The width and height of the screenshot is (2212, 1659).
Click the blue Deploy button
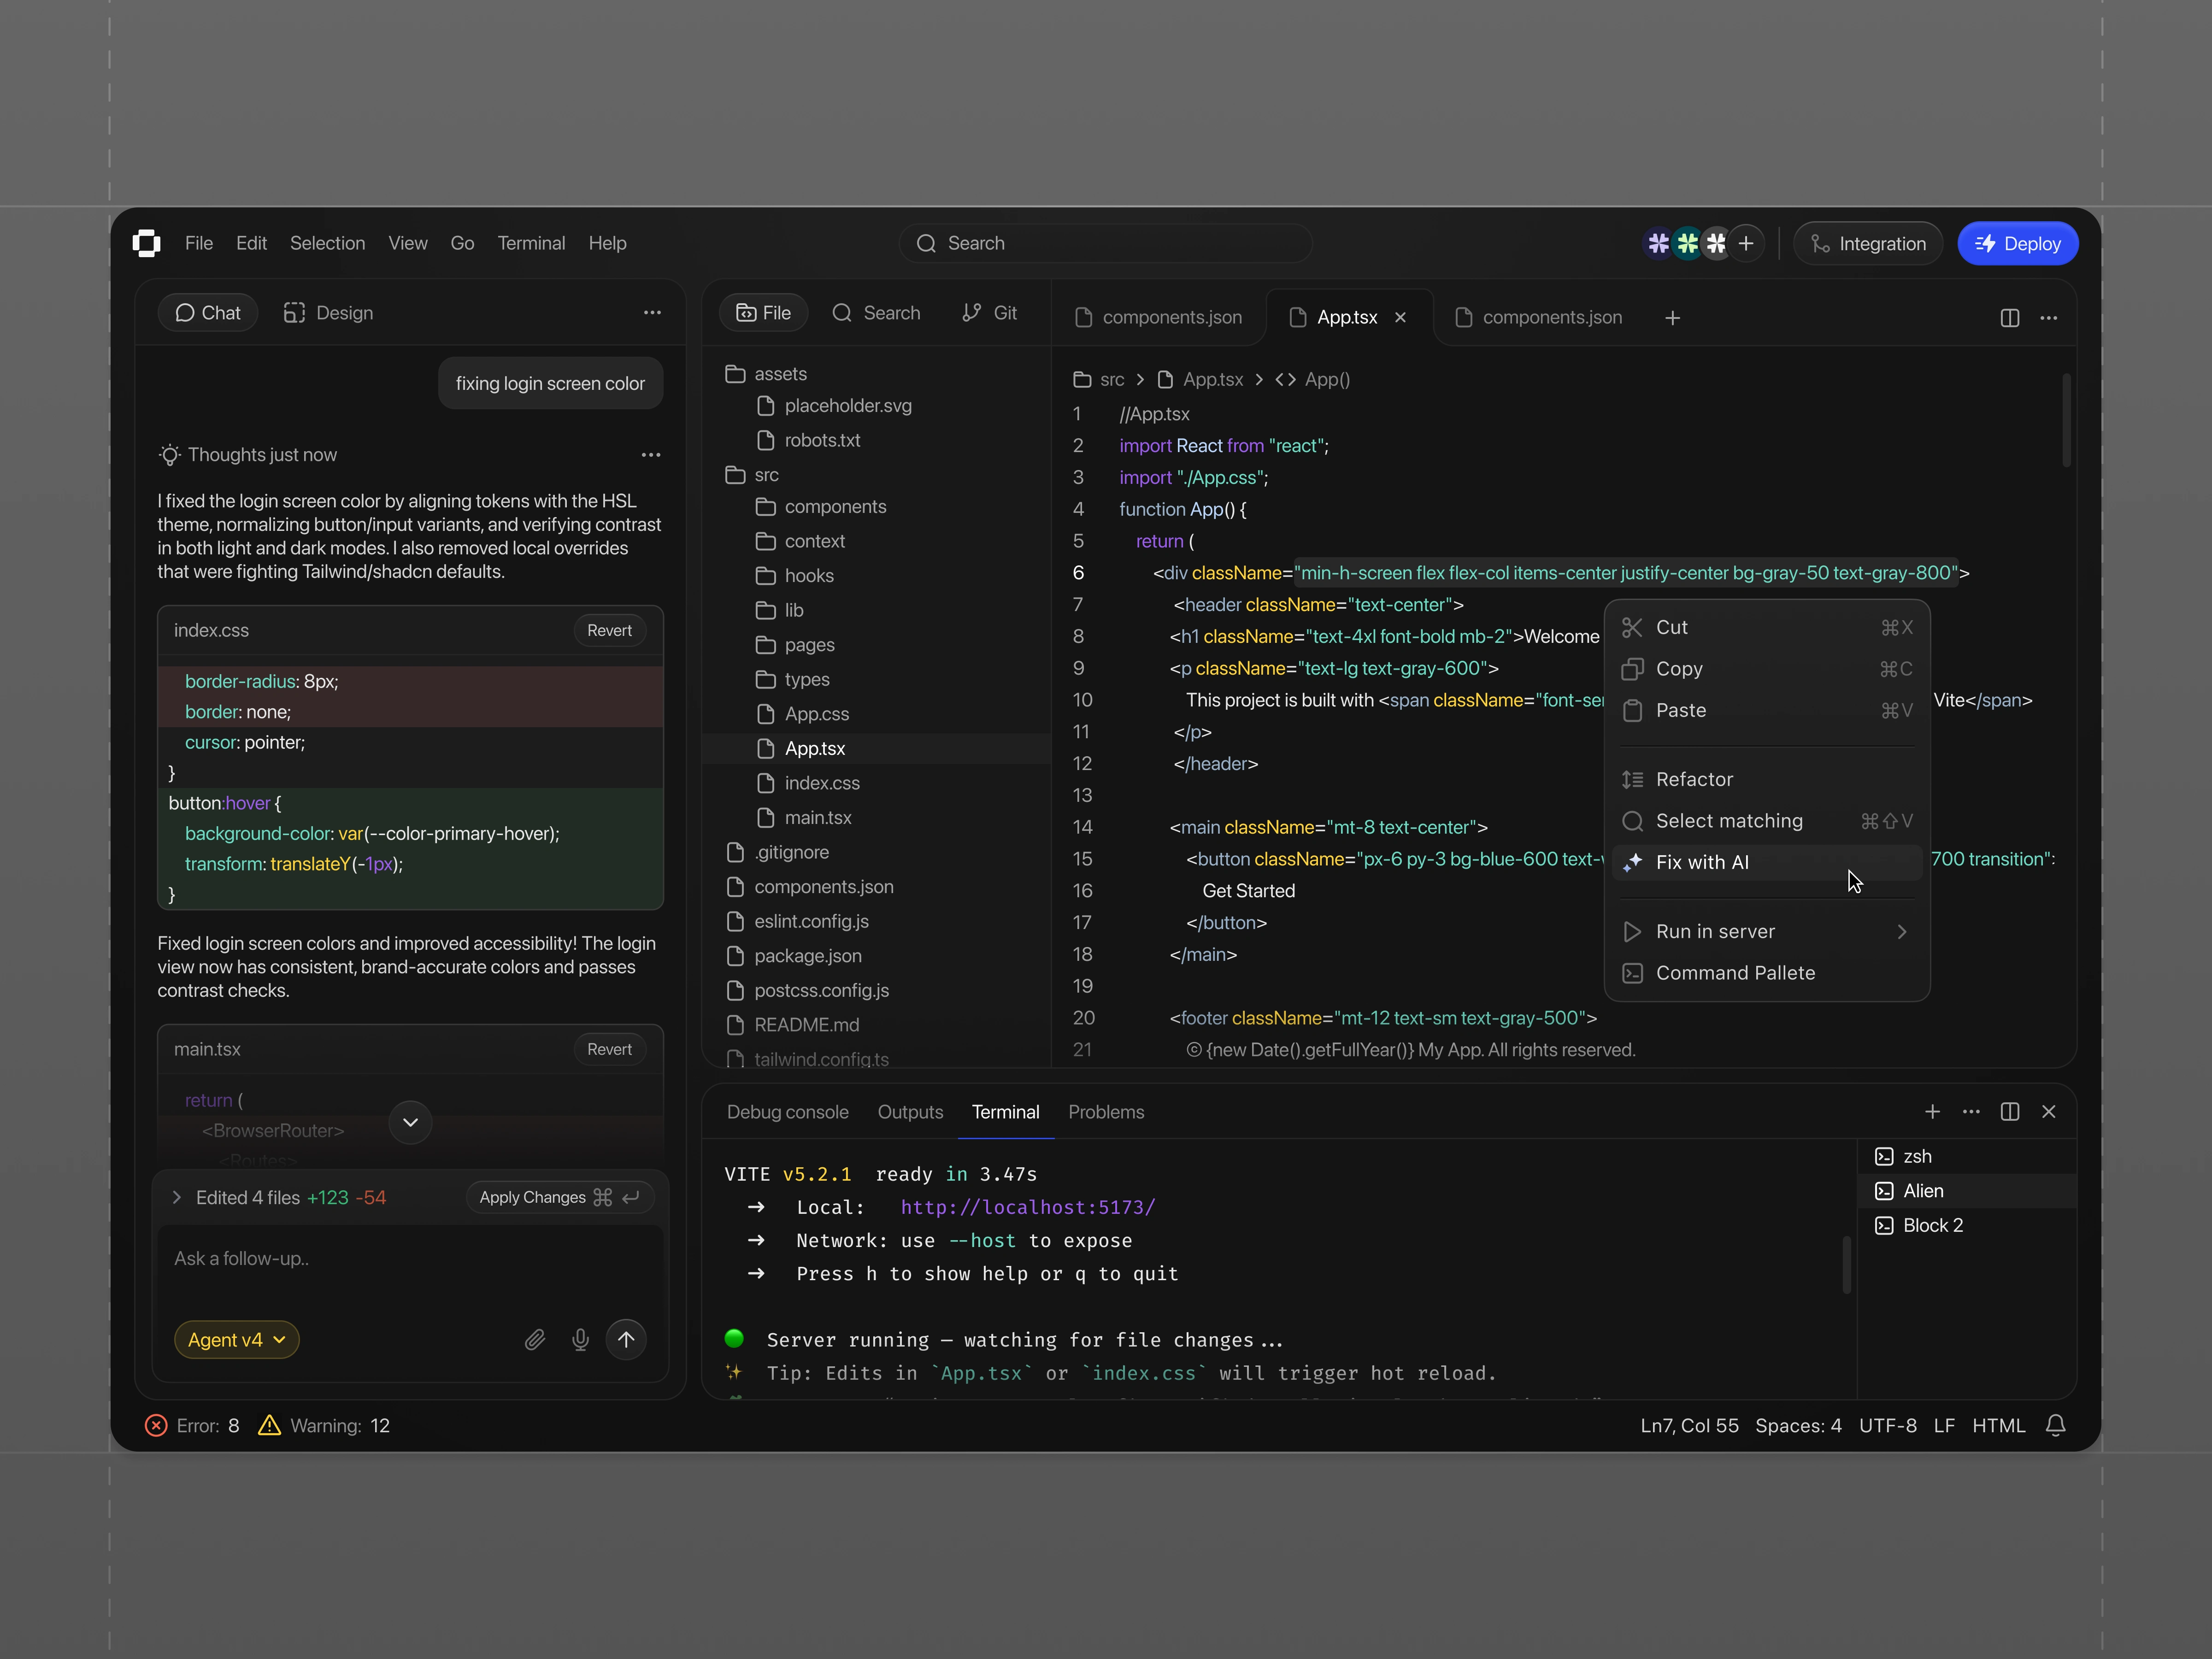[x=2017, y=244]
